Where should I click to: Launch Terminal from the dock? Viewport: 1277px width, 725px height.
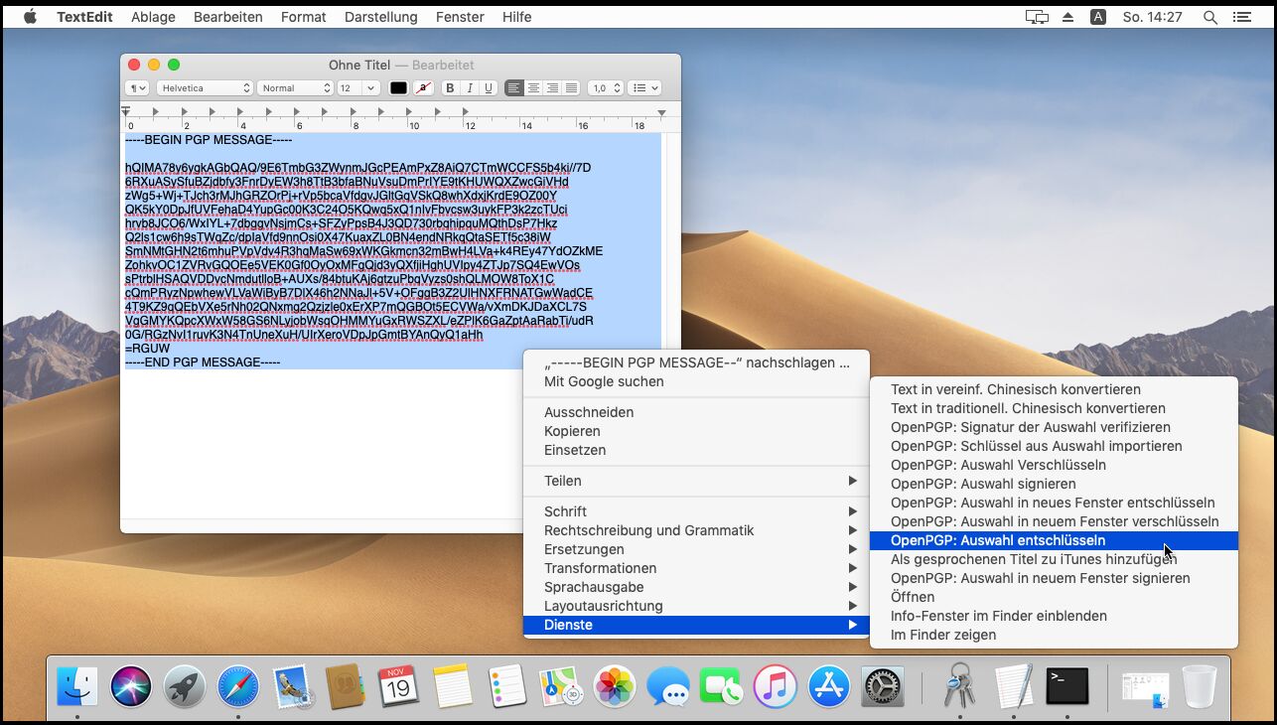point(1066,686)
